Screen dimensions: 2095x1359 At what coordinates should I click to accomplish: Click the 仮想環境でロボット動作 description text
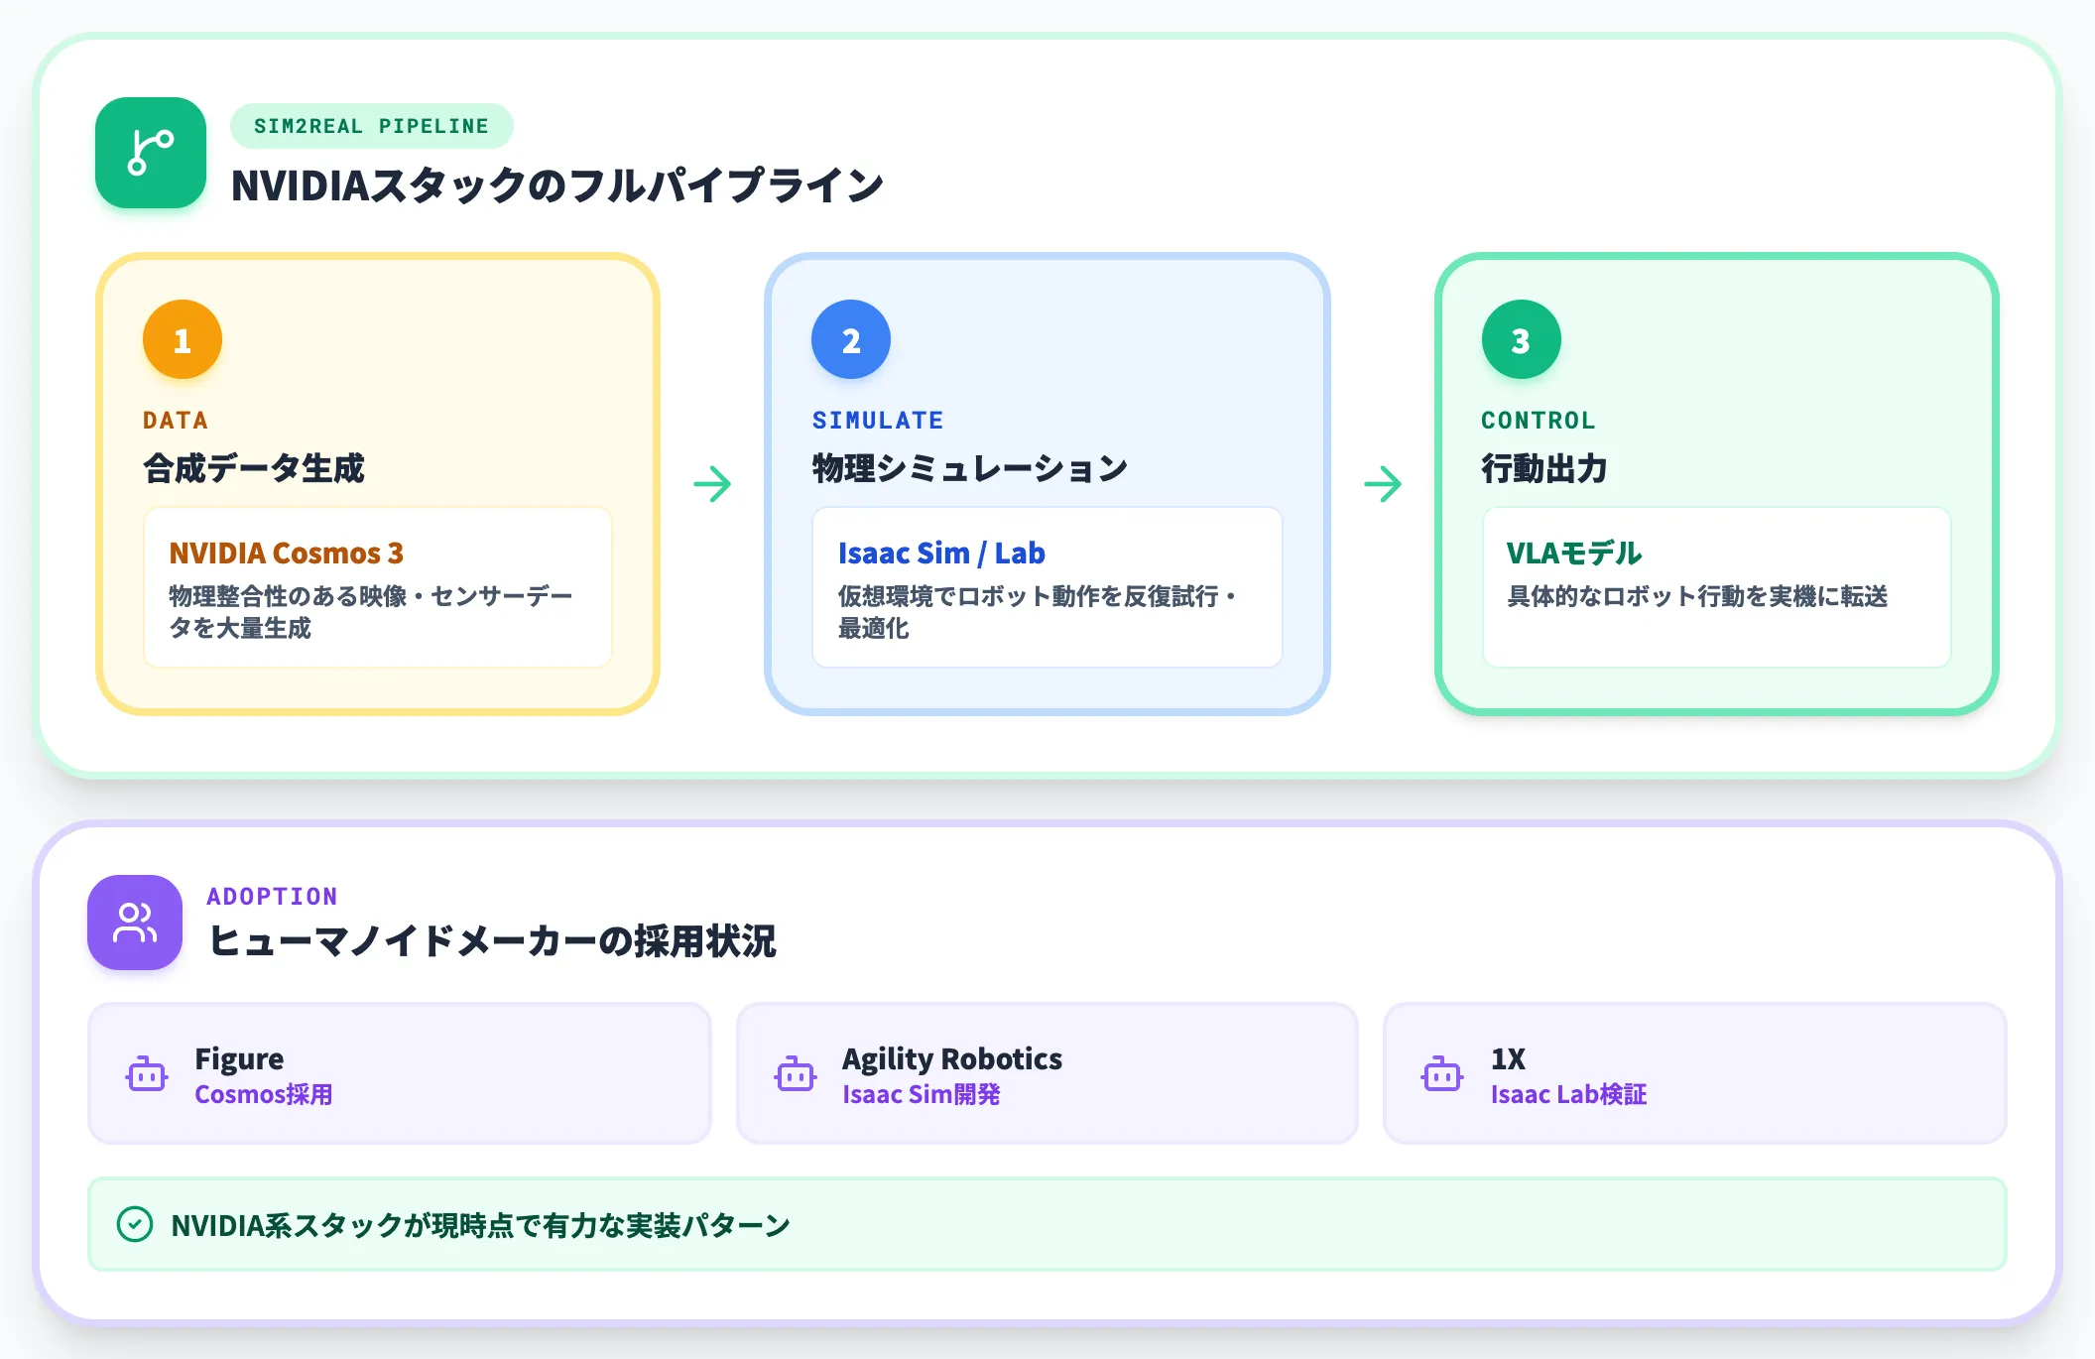(x=1038, y=612)
